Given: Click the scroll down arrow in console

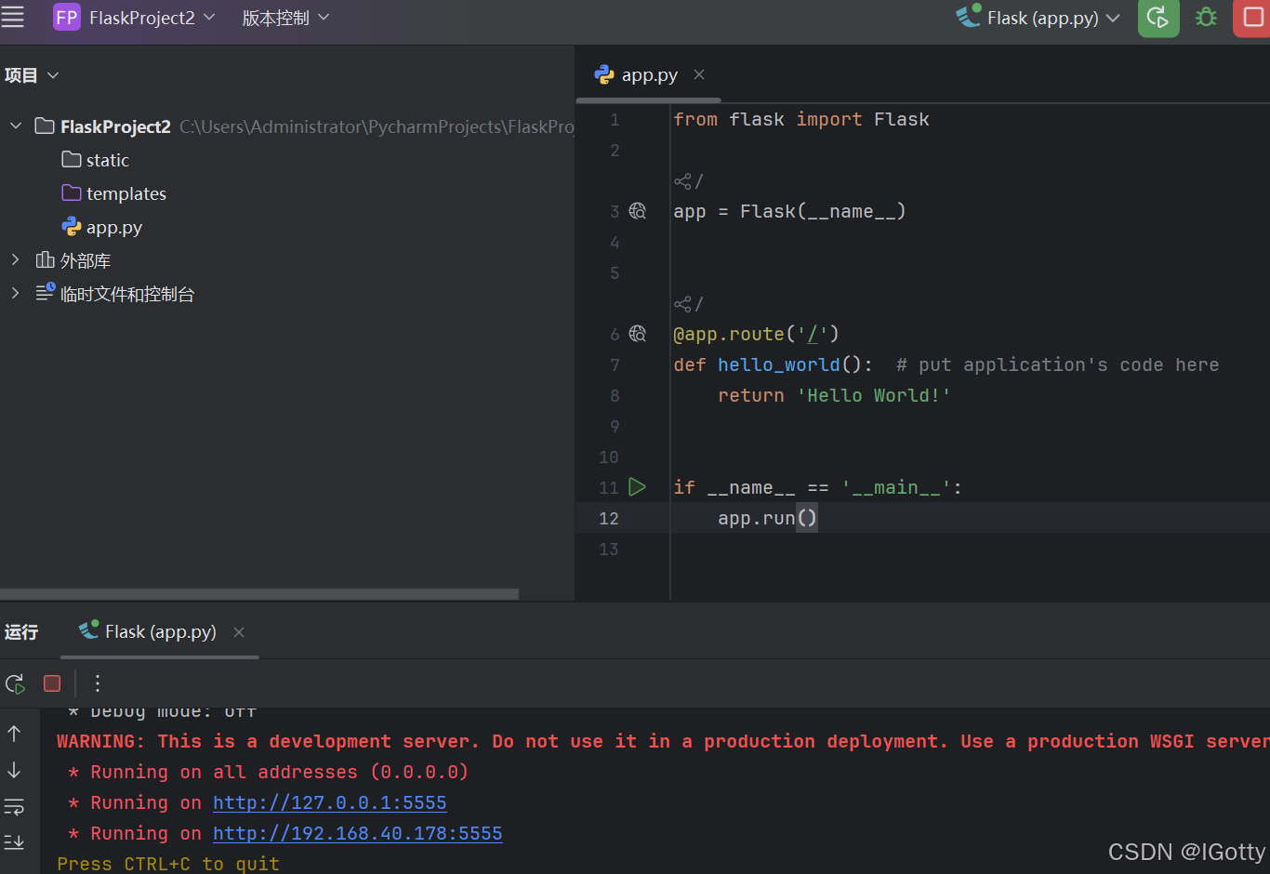Looking at the screenshot, I should click(14, 770).
